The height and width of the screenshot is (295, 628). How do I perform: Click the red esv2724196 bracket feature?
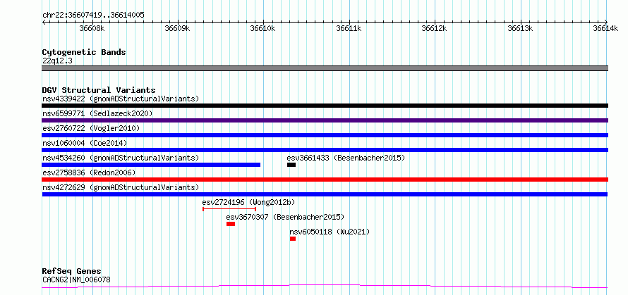click(x=229, y=208)
